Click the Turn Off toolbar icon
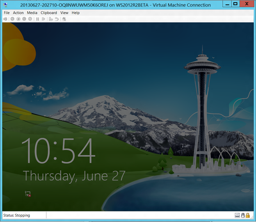The width and height of the screenshot is (256, 222). point(18,19)
